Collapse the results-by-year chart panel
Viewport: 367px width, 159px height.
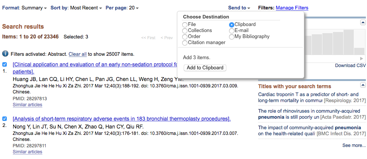coord(363,23)
